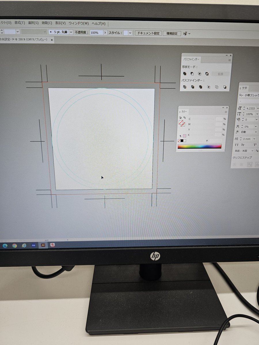Open the font size 4.2333 dropdown

pyautogui.click(x=258, y=108)
